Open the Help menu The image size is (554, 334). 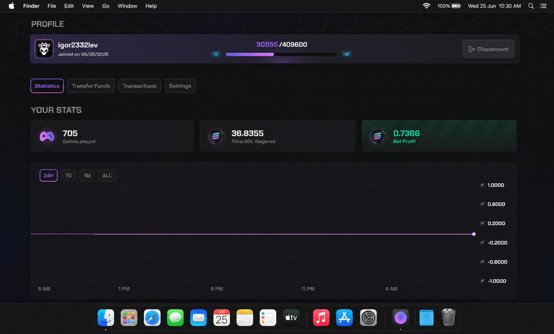[x=151, y=6]
